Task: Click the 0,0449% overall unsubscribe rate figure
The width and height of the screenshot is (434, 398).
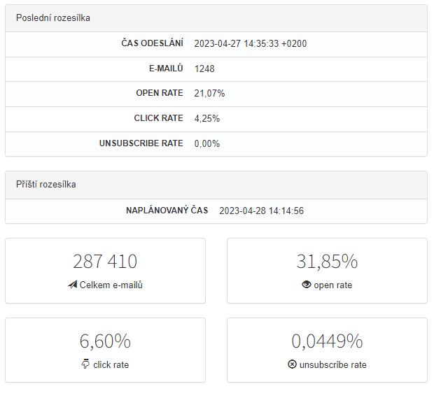Action: [x=327, y=341]
